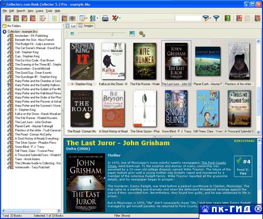The width and height of the screenshot is (263, 219).
Task: Select Cell - Stephen King in list
Action: click(27, 52)
